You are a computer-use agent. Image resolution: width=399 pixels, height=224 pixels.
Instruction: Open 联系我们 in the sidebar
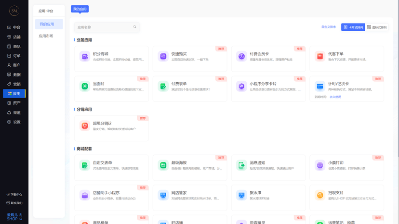(14, 203)
